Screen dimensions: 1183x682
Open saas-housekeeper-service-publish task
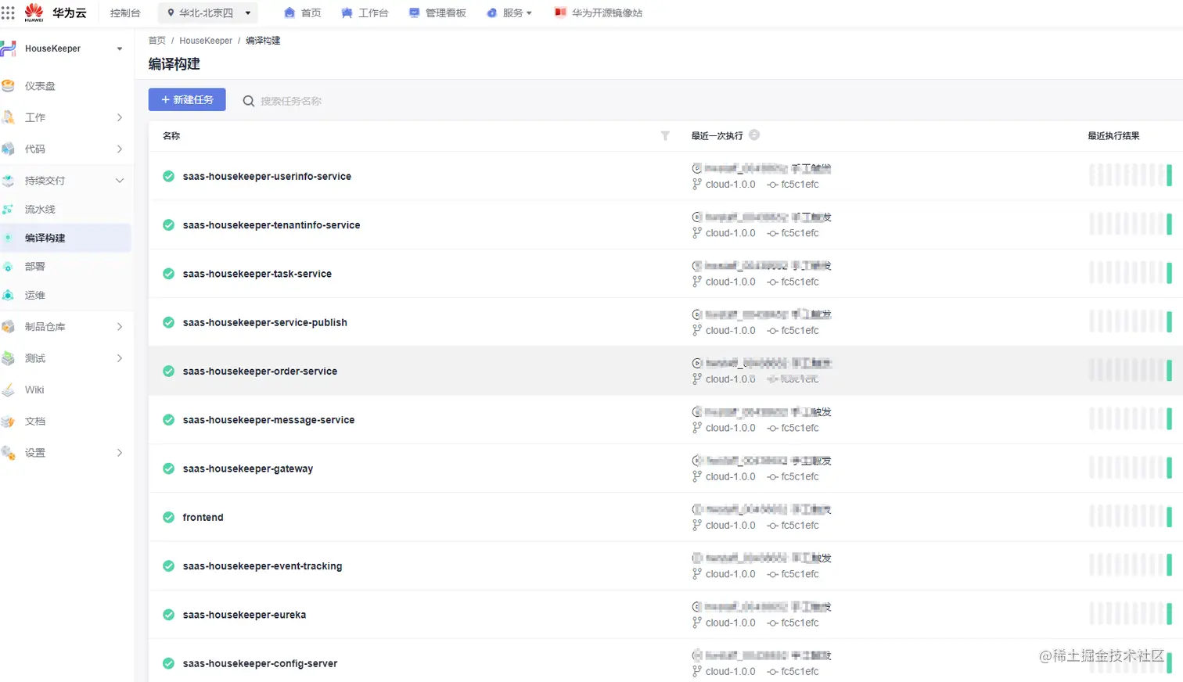click(265, 322)
